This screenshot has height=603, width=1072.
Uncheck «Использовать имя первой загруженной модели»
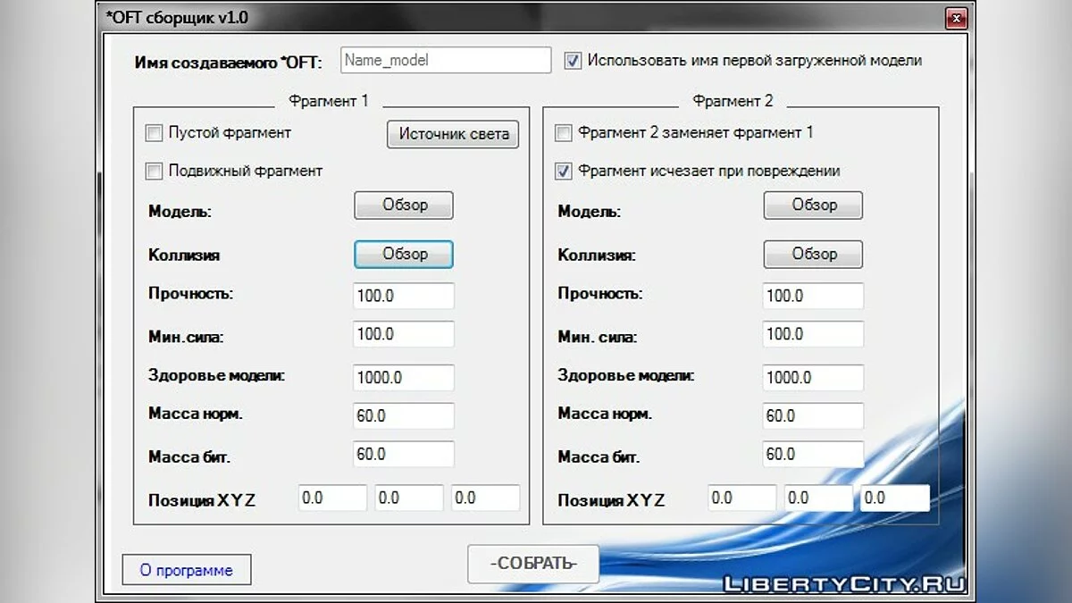click(573, 60)
